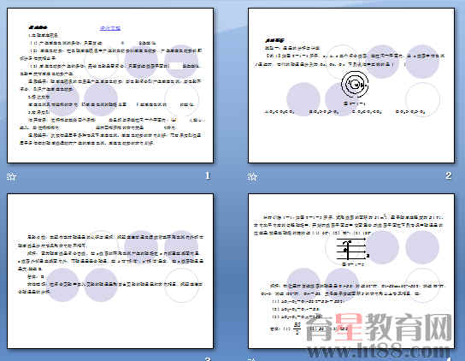Click the bold italic heading on slide 2
Viewport: 465px width, 361px height.
(x=274, y=40)
